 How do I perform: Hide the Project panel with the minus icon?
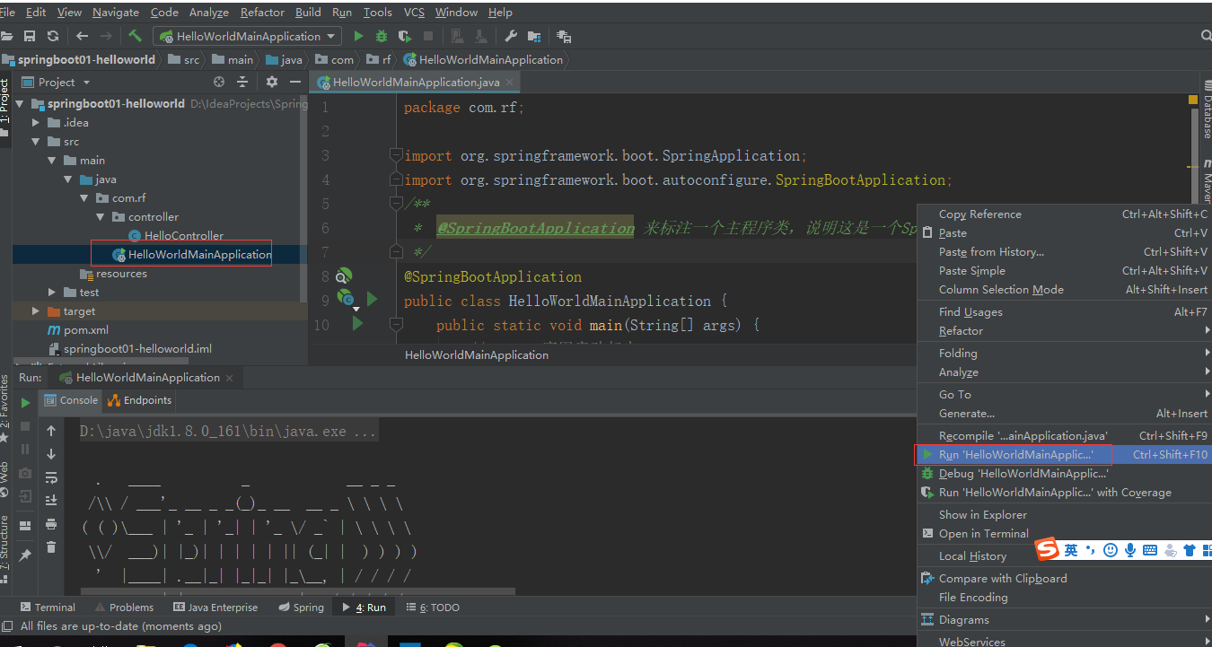tap(295, 82)
